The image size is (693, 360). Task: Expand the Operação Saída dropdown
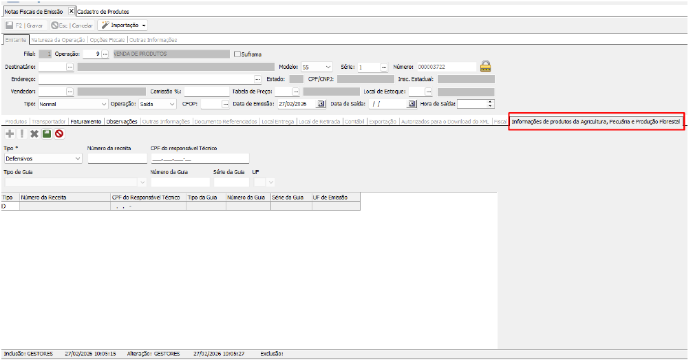(x=171, y=104)
